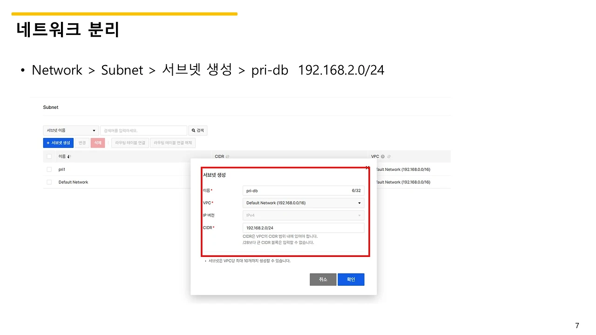Click the 라우팅 테이블 연결 button
The width and height of the screenshot is (596, 335).
(x=130, y=143)
